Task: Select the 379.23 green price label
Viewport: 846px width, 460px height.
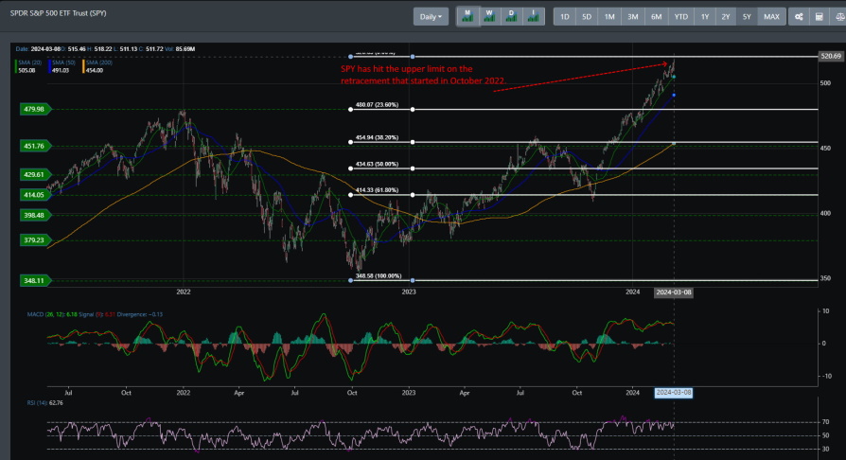Action: tap(34, 240)
